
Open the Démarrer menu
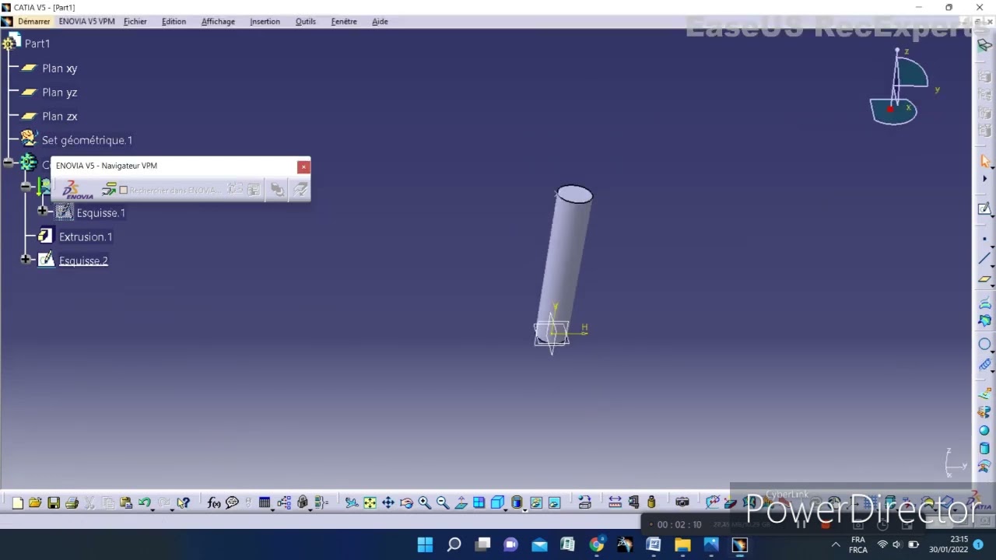(x=33, y=21)
